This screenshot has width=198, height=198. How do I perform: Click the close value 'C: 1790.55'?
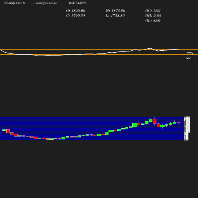(x=75, y=16)
